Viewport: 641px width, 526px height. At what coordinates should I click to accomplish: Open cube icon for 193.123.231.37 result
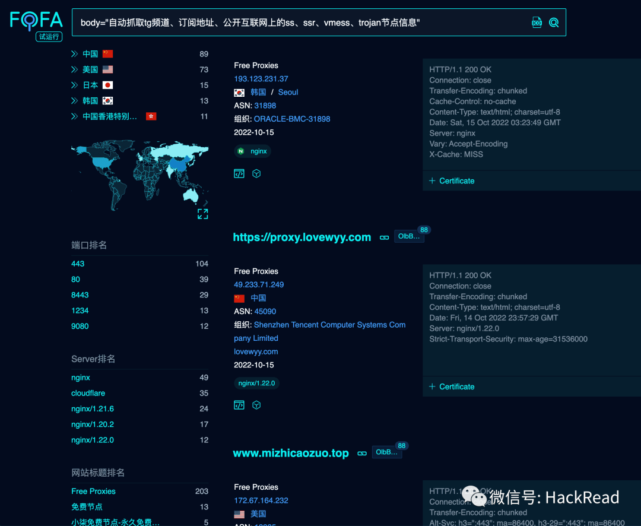(256, 173)
